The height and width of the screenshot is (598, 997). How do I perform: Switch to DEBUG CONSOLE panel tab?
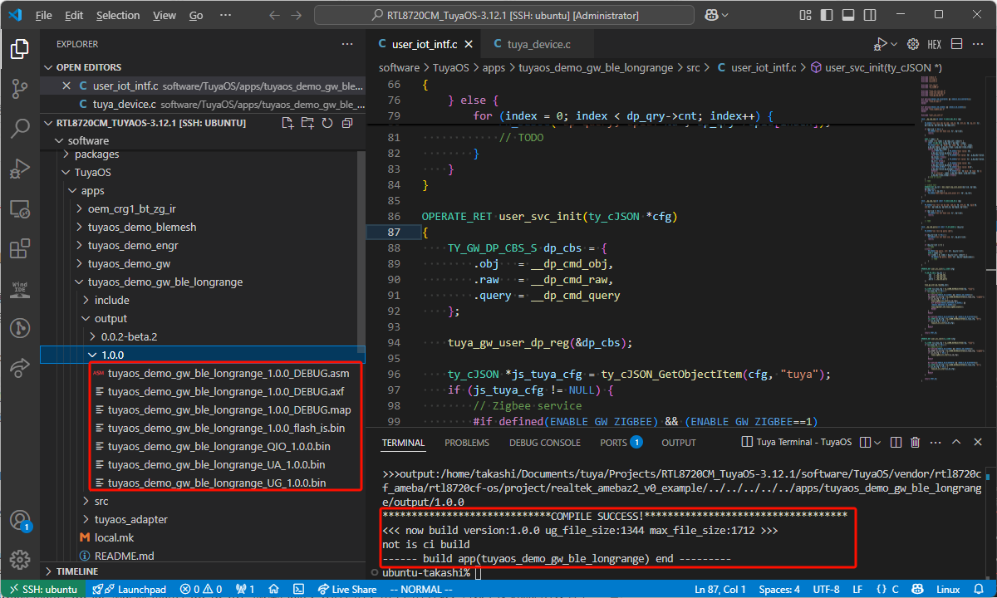point(545,443)
